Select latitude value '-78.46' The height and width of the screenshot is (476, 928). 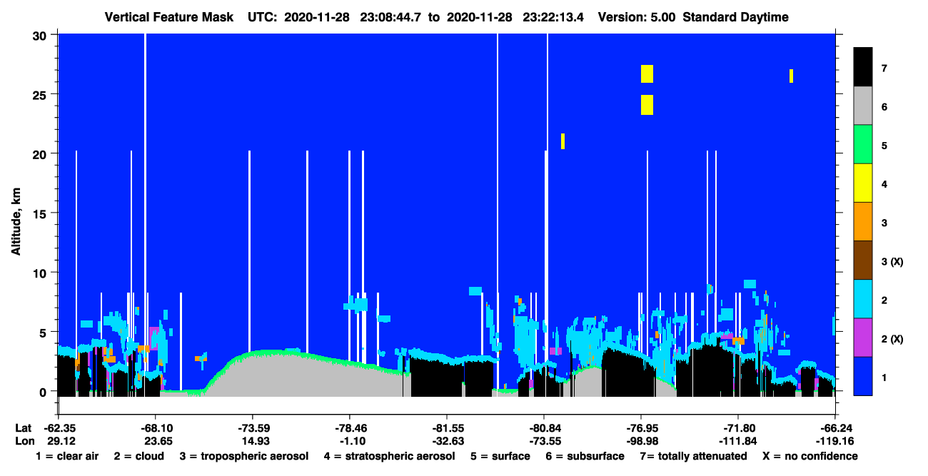tap(349, 427)
